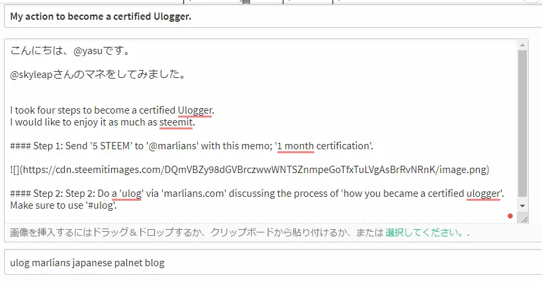Click the steemitimages image URL markdown line
The height and width of the screenshot is (282, 542).
249,170
